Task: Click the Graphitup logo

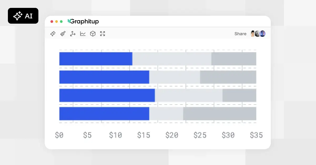Action: tap(83, 21)
